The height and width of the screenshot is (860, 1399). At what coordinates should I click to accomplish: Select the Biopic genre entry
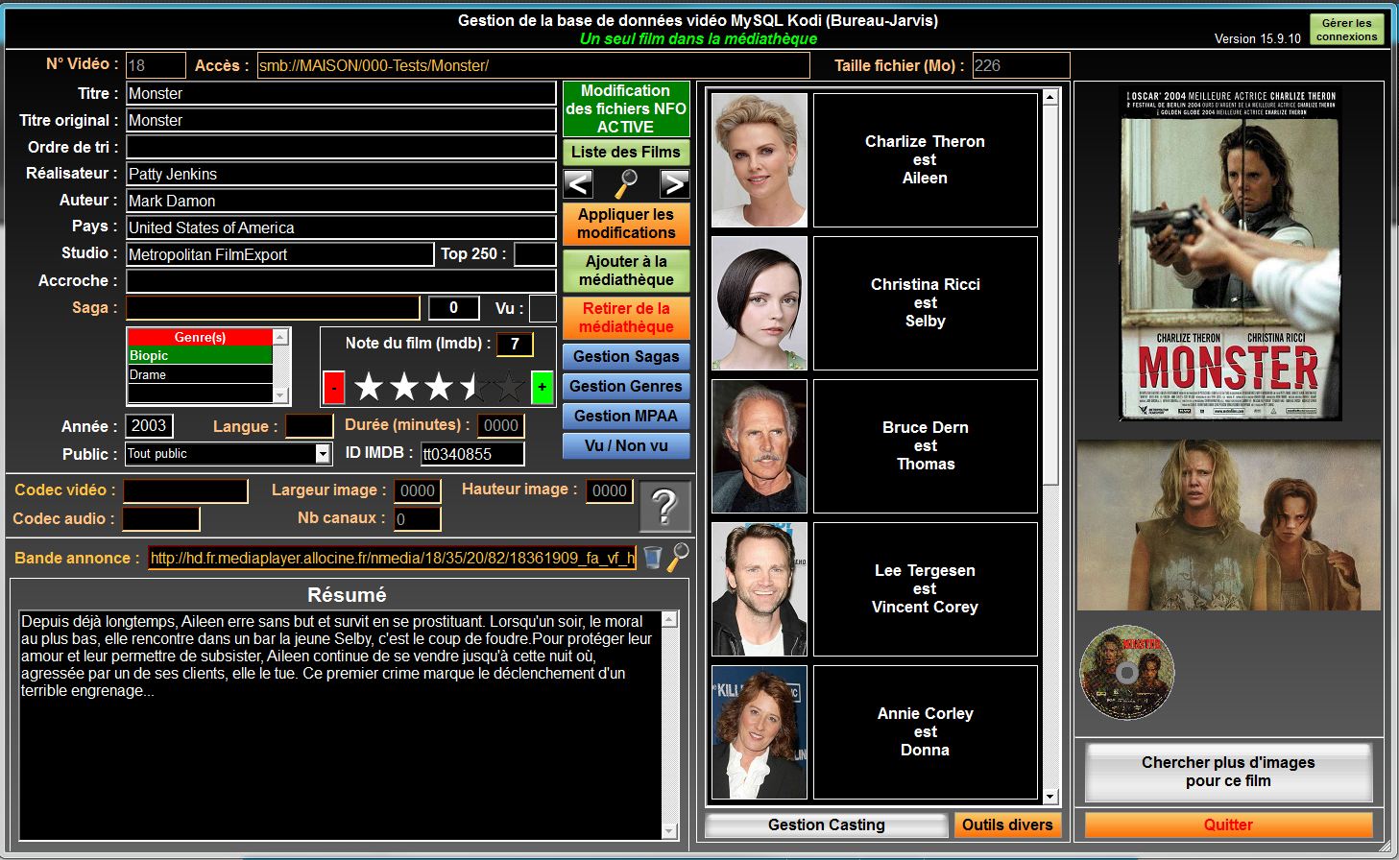click(200, 355)
